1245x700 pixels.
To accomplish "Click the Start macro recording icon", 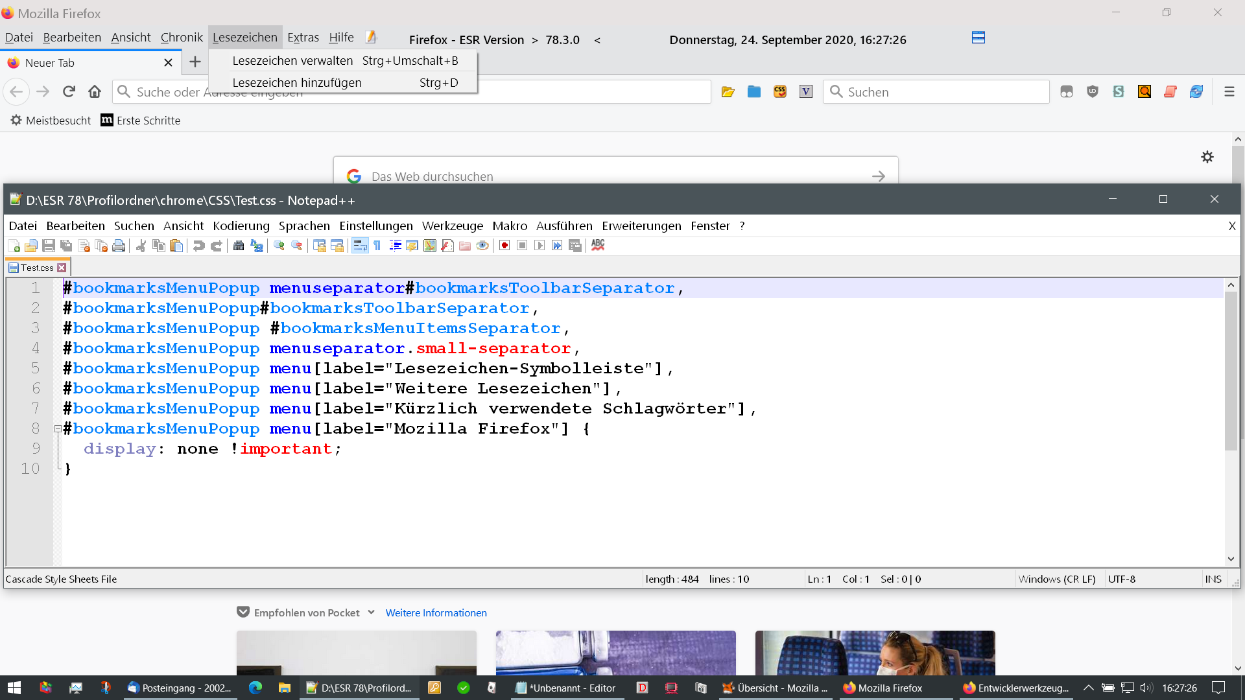I will pyautogui.click(x=504, y=246).
